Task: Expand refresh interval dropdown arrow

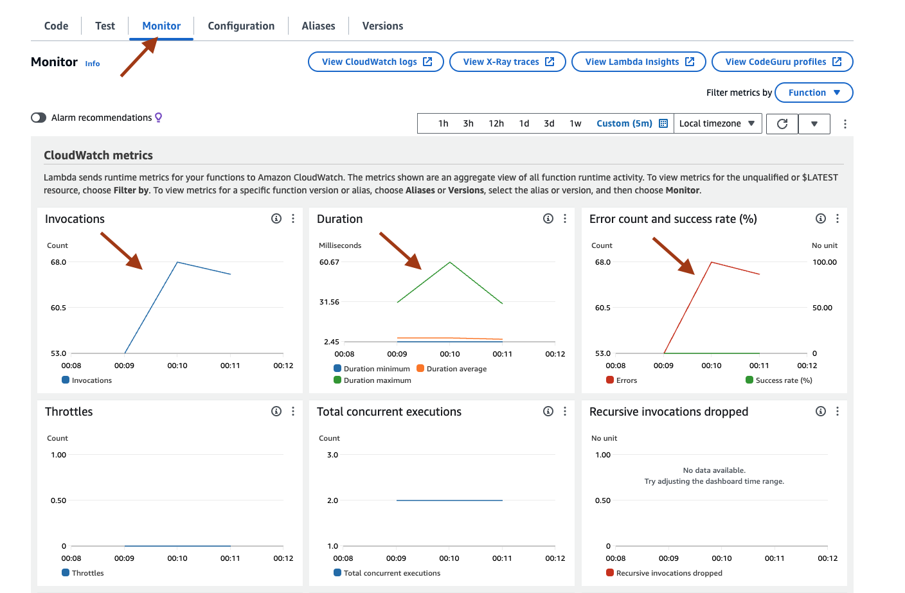Action: [814, 124]
